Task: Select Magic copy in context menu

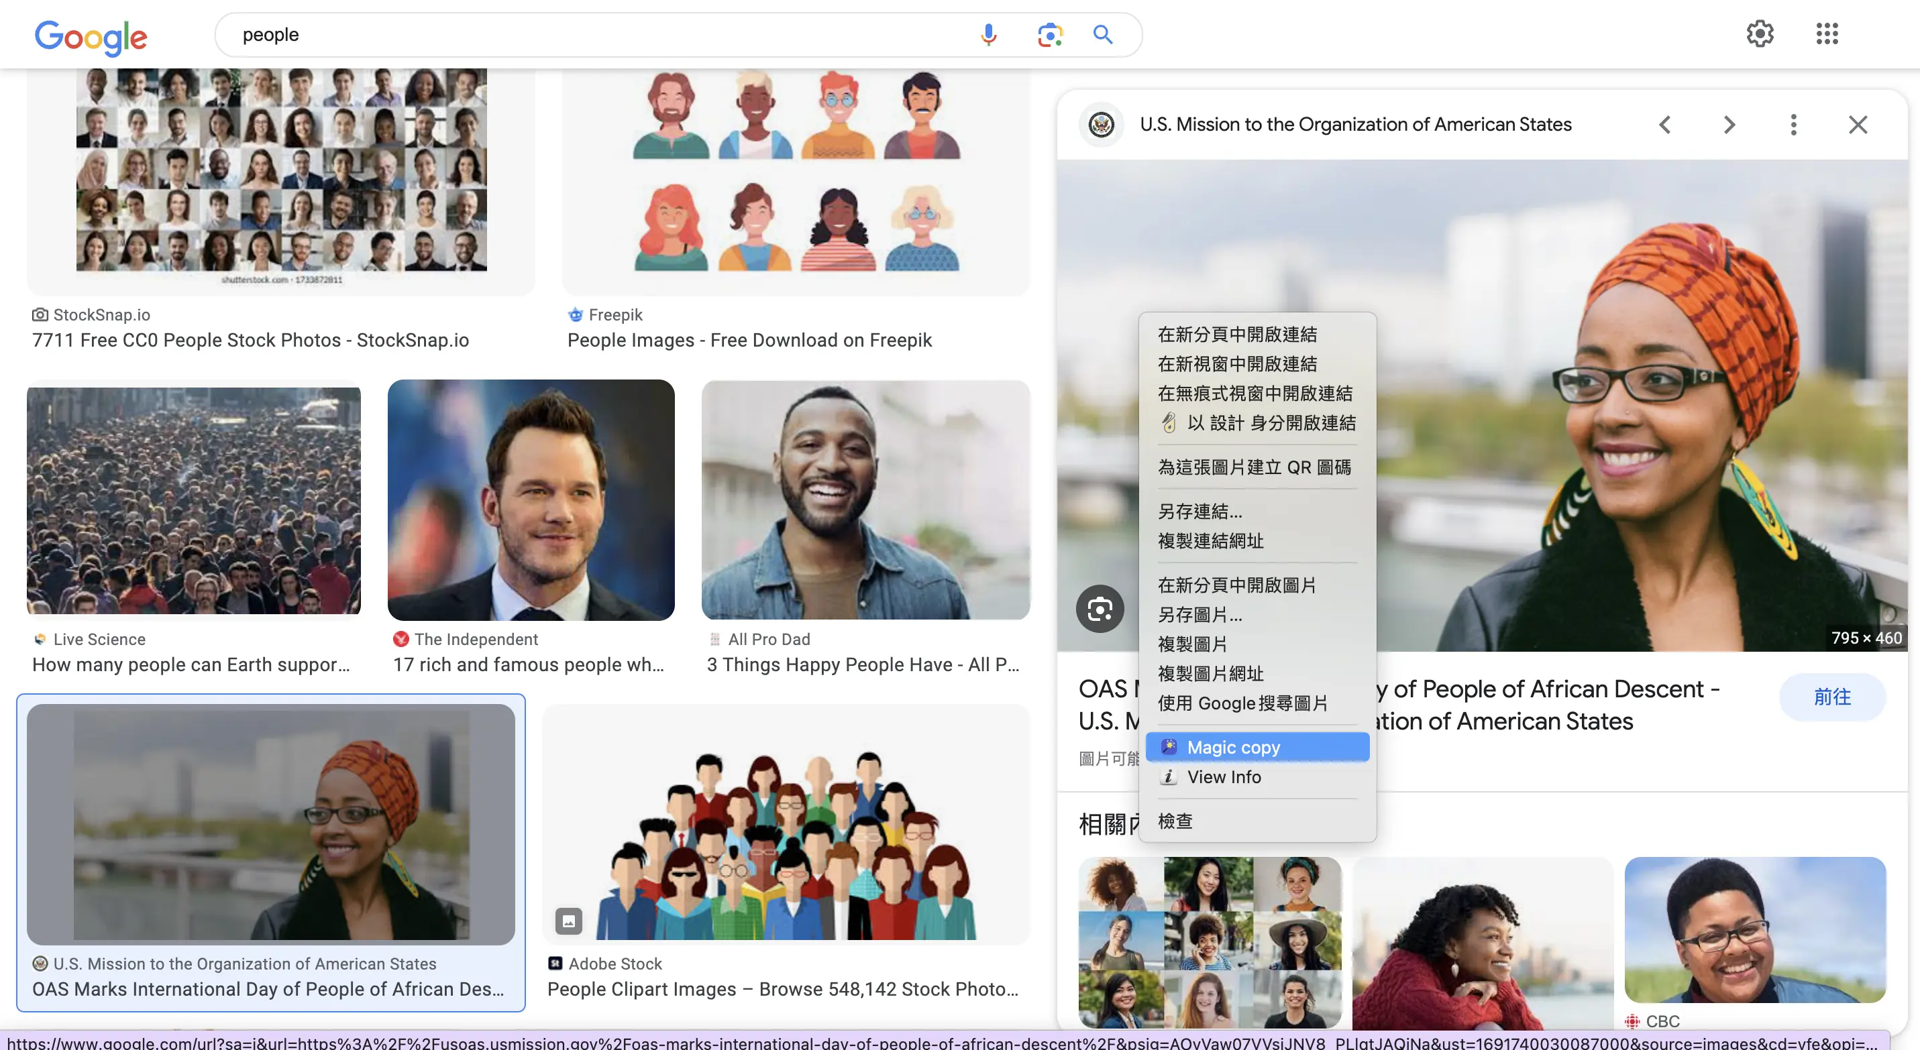Action: [x=1257, y=747]
